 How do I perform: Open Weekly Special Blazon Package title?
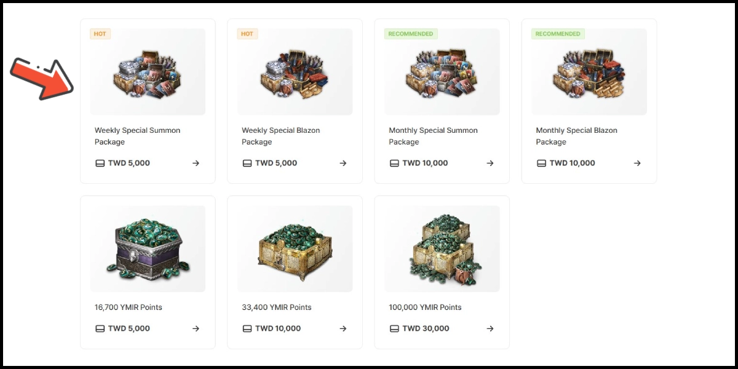[280, 136]
